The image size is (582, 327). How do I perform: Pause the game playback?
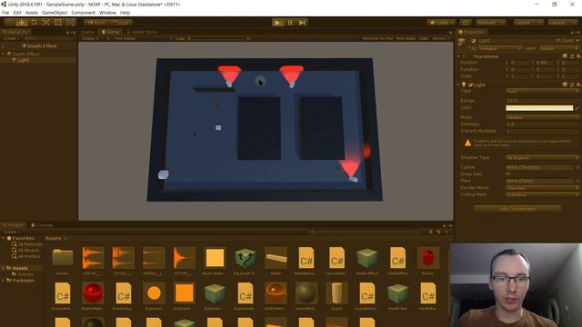click(x=290, y=23)
